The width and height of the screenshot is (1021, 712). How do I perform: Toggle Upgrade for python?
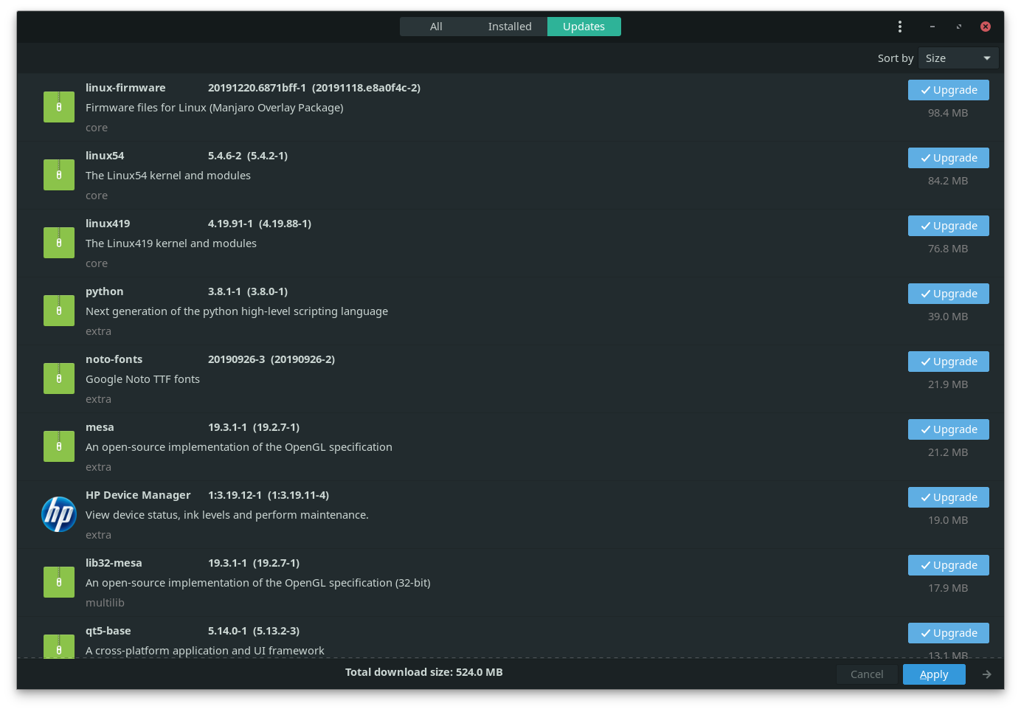coord(949,294)
